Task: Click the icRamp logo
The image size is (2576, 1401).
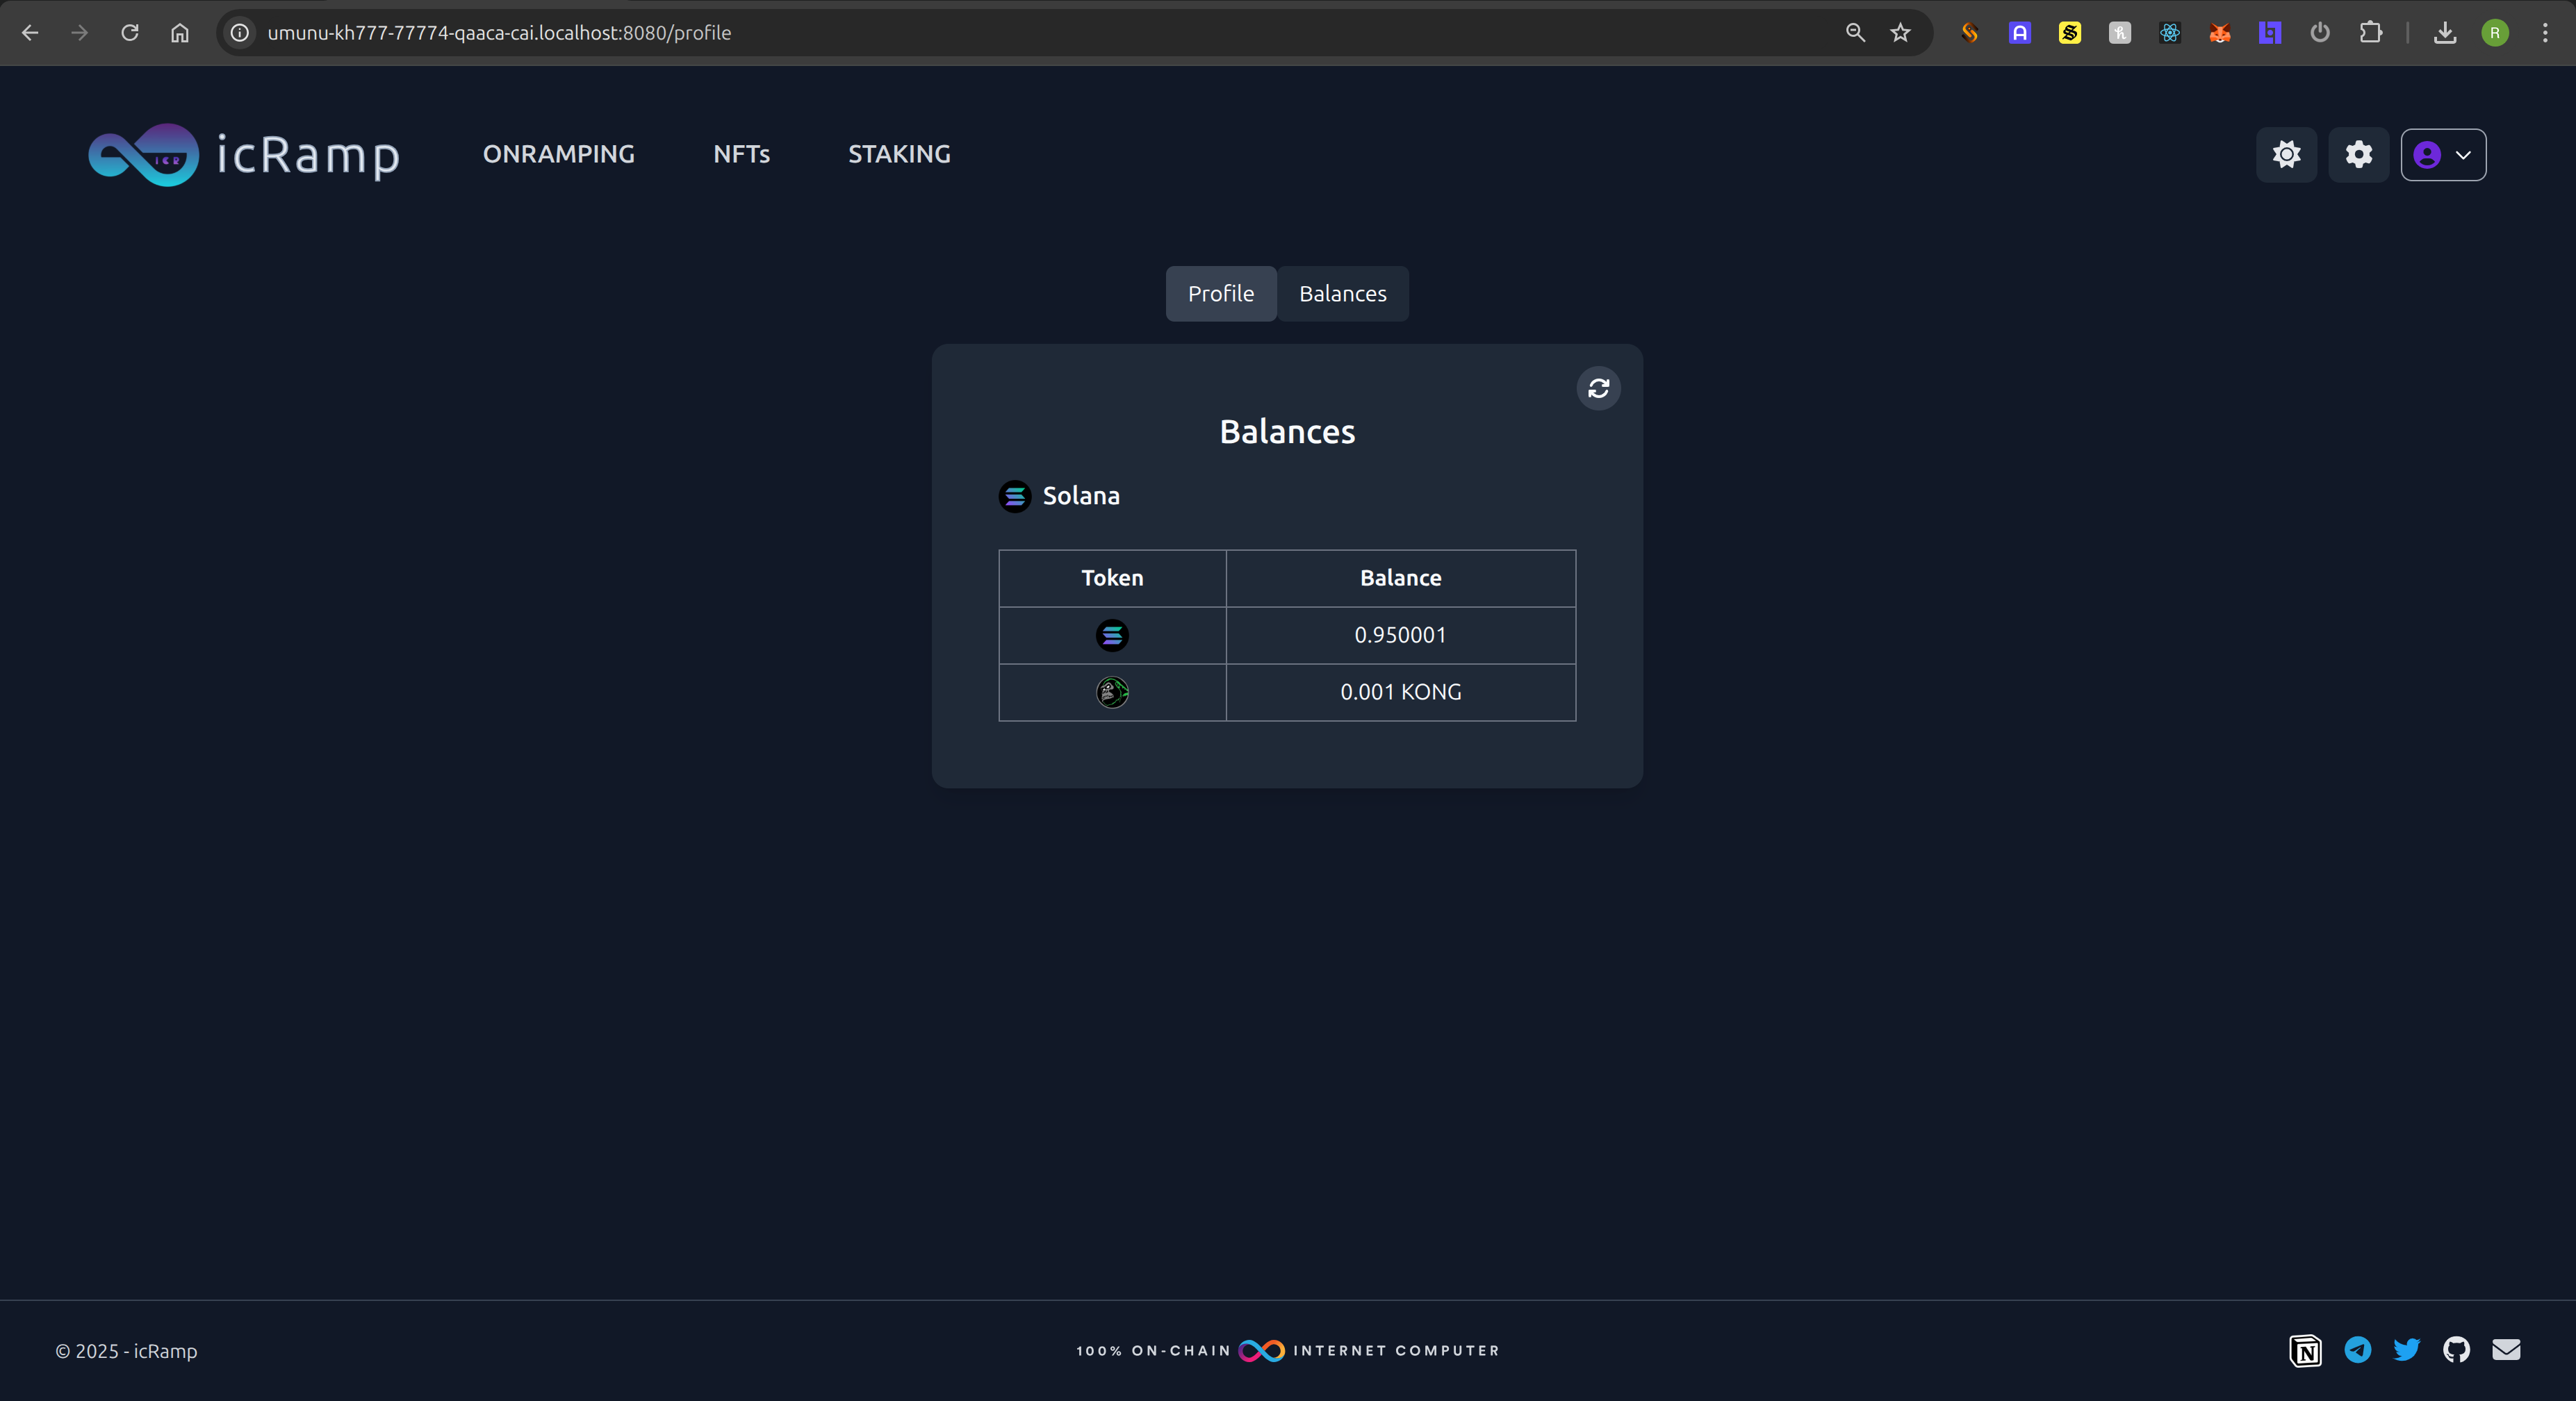Action: point(244,155)
